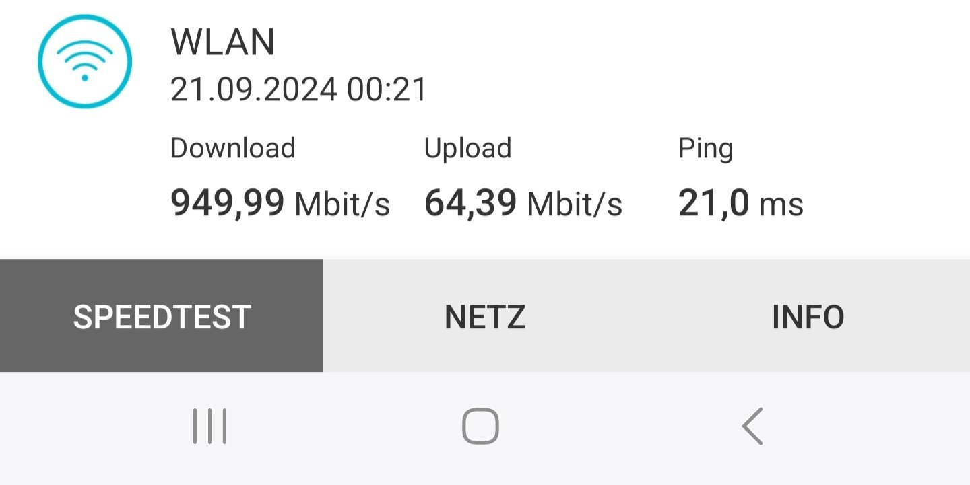Open the NETZ tab
The width and height of the screenshot is (970, 485).
485,316
